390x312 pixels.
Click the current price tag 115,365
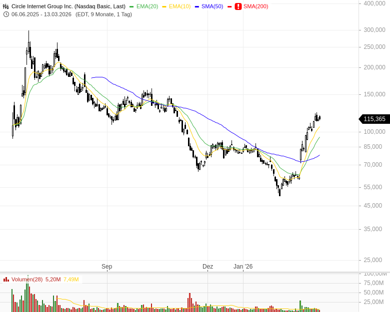coord(374,119)
